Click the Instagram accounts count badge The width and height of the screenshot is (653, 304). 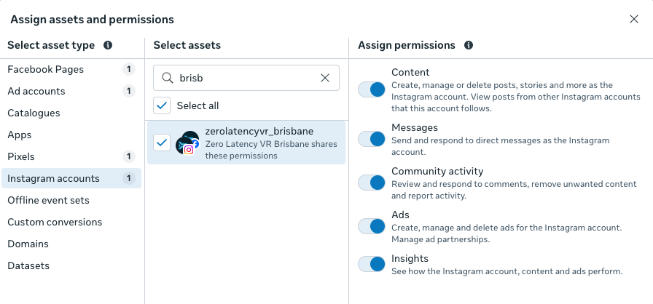point(129,179)
